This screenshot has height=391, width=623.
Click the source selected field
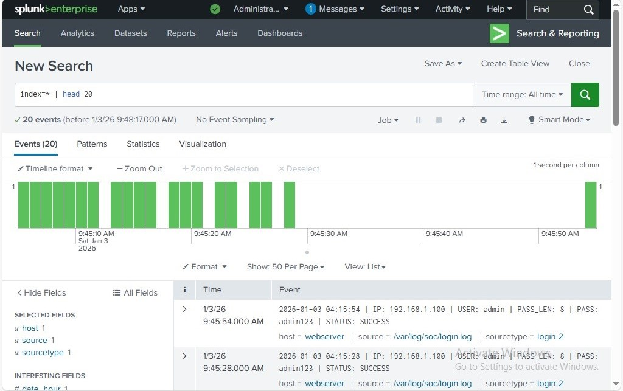(34, 341)
